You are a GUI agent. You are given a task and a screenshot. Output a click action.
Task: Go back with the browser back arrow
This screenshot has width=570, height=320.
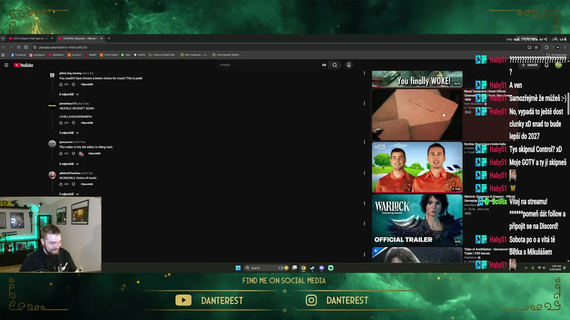pos(3,47)
